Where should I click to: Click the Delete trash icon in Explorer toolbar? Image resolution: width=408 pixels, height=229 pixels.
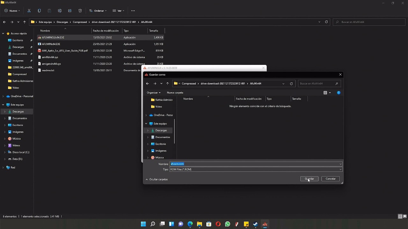(x=80, y=11)
